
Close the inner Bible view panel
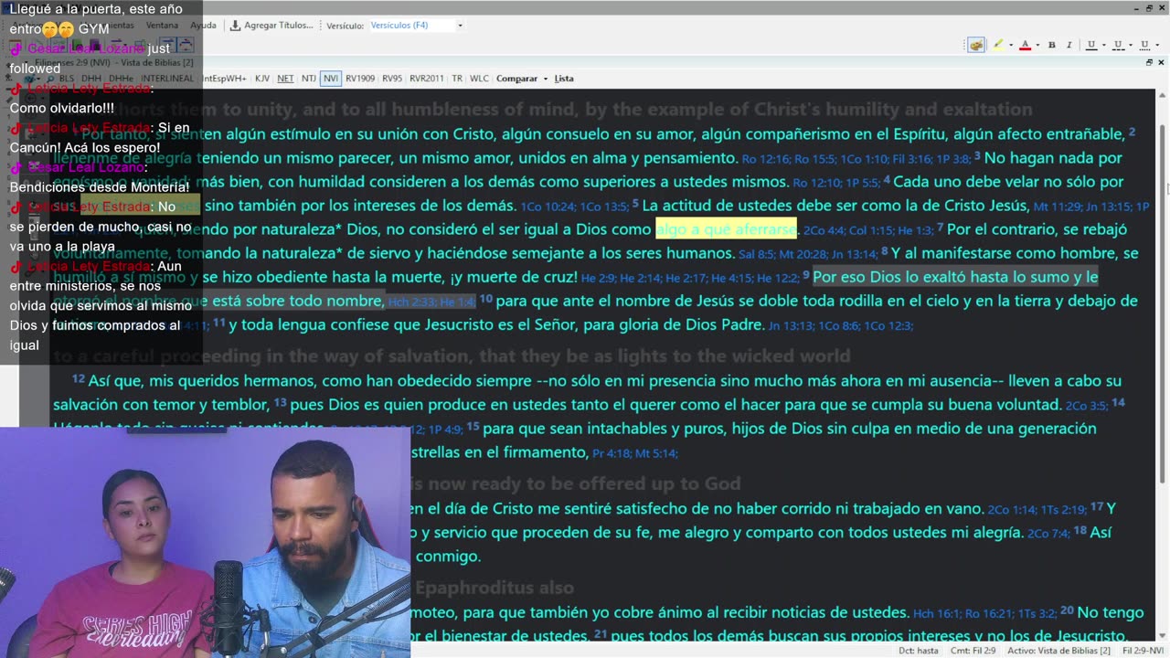(1163, 62)
